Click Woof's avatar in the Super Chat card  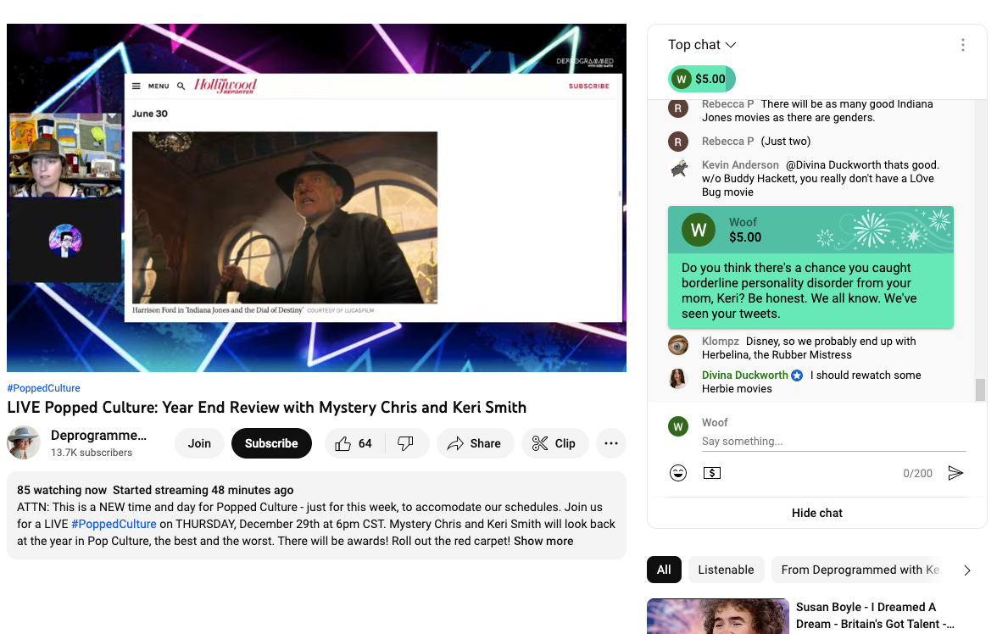(699, 230)
